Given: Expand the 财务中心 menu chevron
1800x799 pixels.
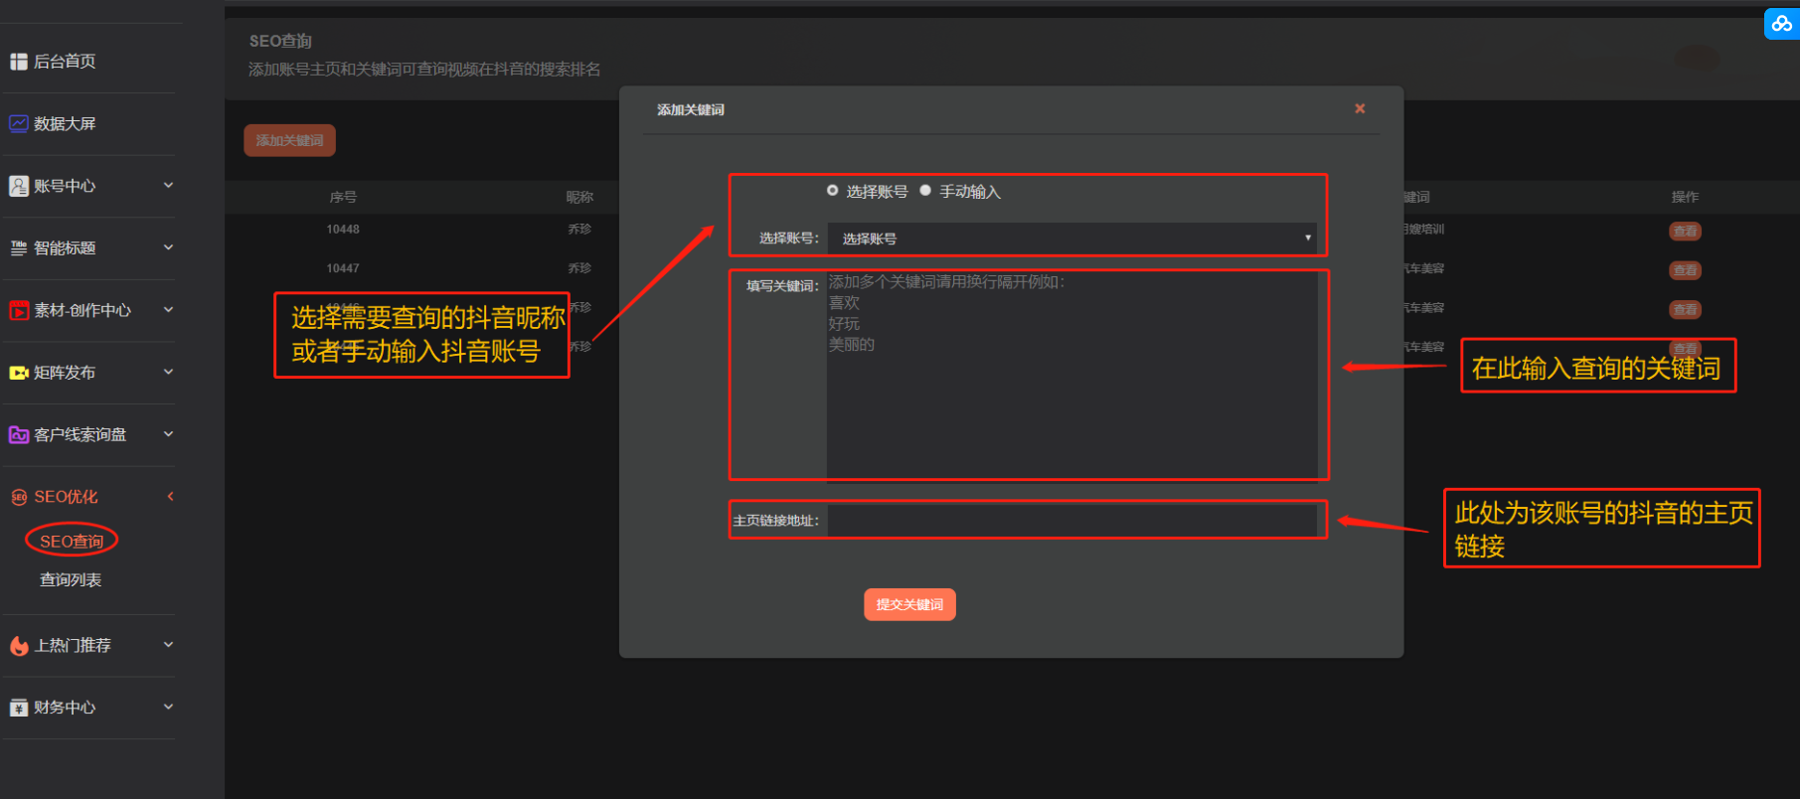Looking at the screenshot, I should coord(168,707).
